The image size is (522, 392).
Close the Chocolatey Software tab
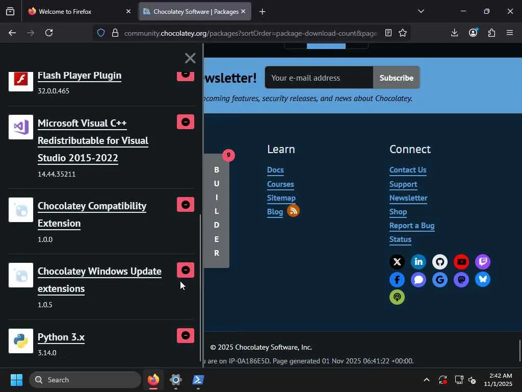(x=243, y=11)
